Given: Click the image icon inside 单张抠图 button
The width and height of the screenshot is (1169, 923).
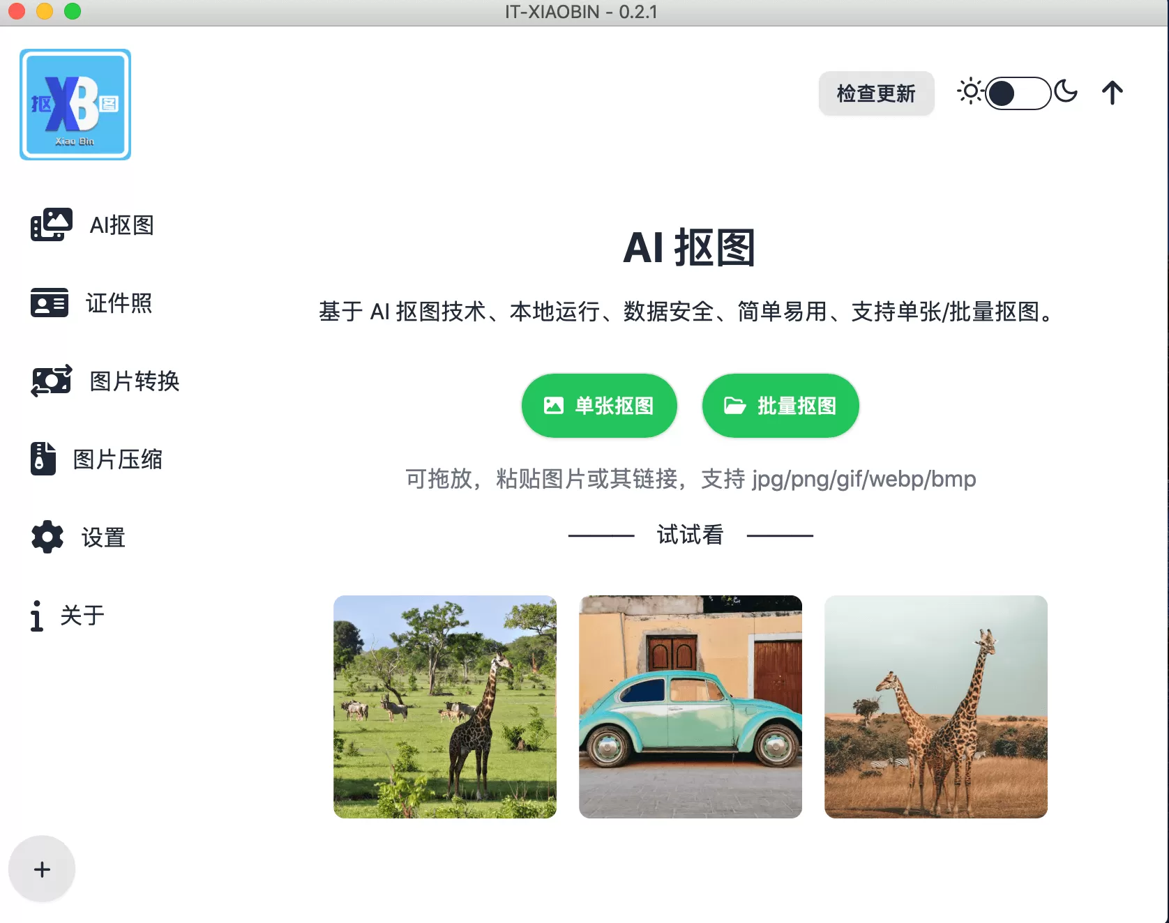Looking at the screenshot, I should [554, 405].
